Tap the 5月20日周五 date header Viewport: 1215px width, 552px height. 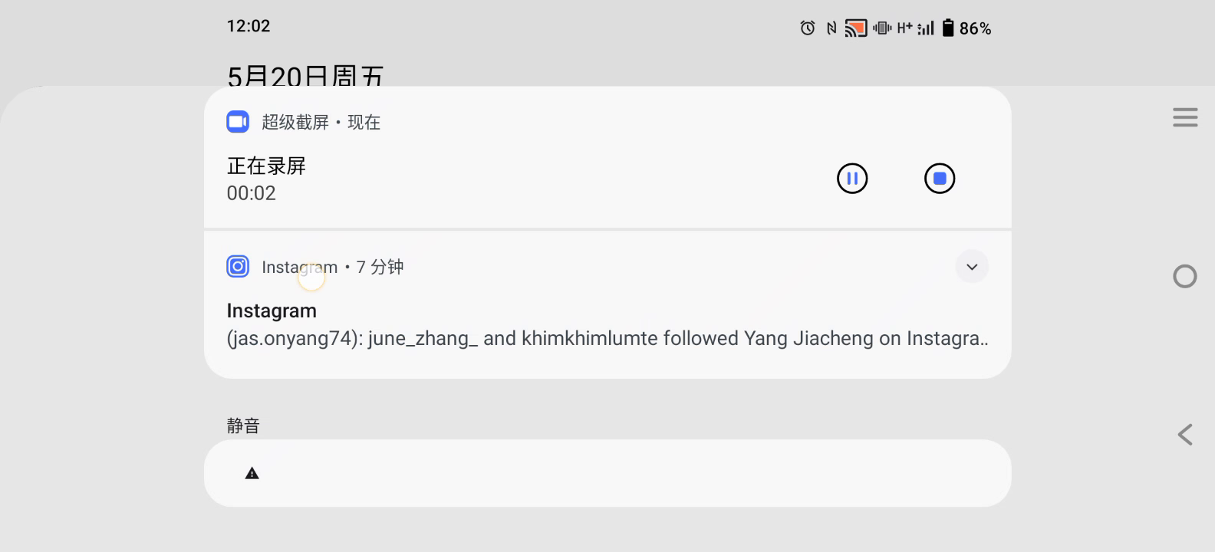[x=305, y=76]
